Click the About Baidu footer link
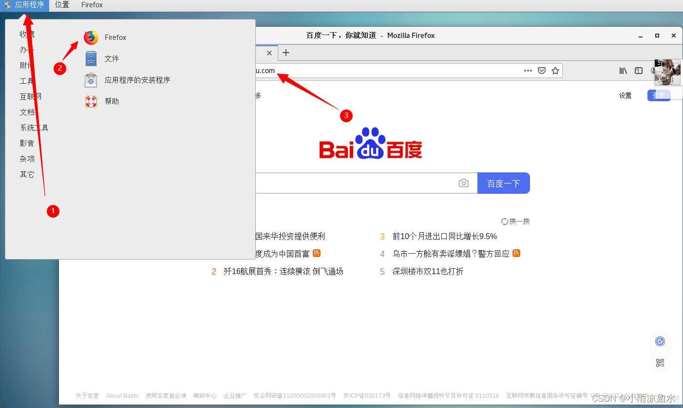The width and height of the screenshot is (683, 408). (122, 396)
